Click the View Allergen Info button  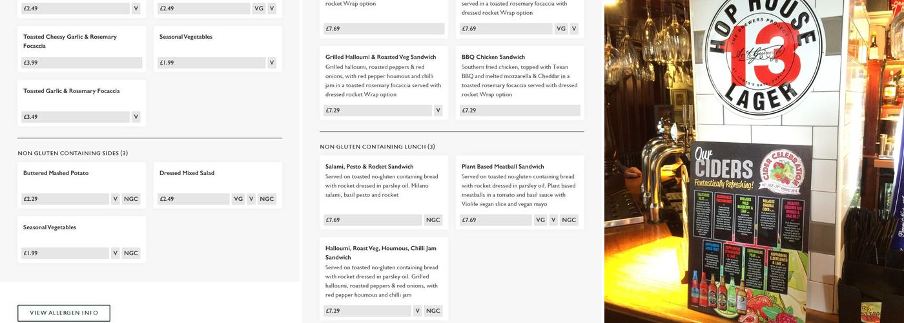64,313
